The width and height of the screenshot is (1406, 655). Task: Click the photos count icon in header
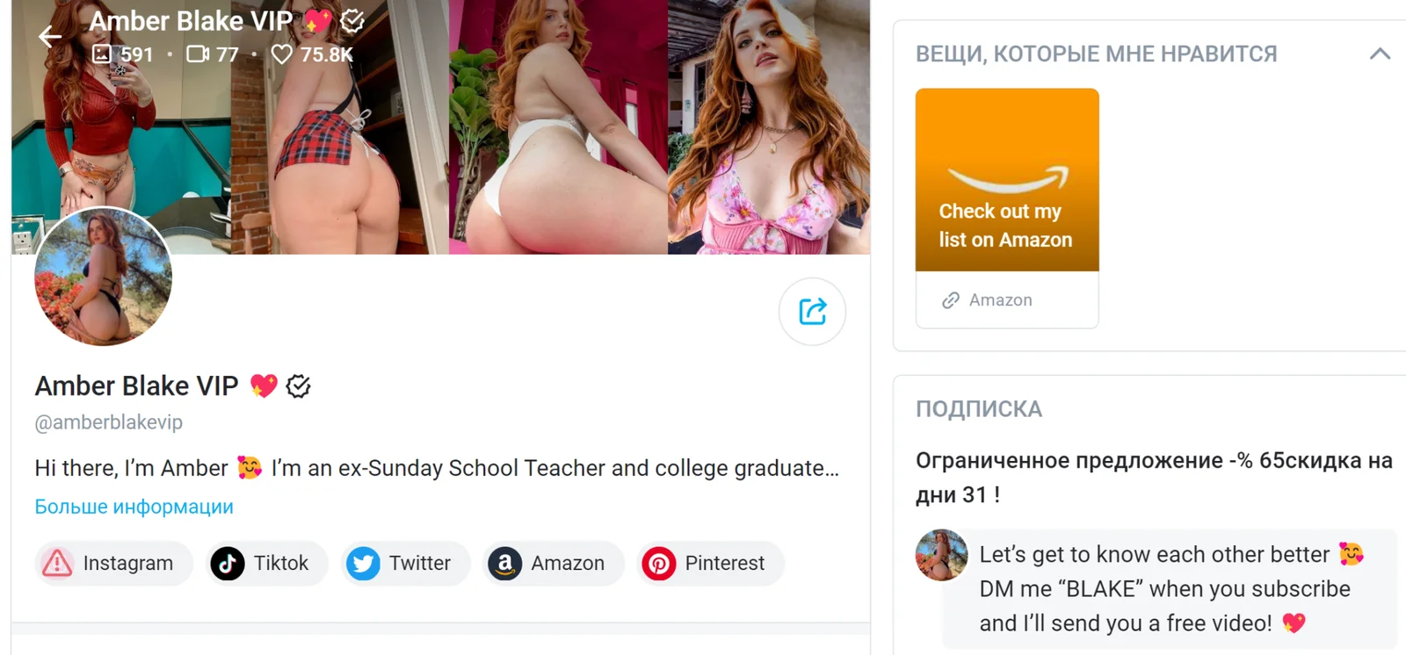tap(102, 54)
